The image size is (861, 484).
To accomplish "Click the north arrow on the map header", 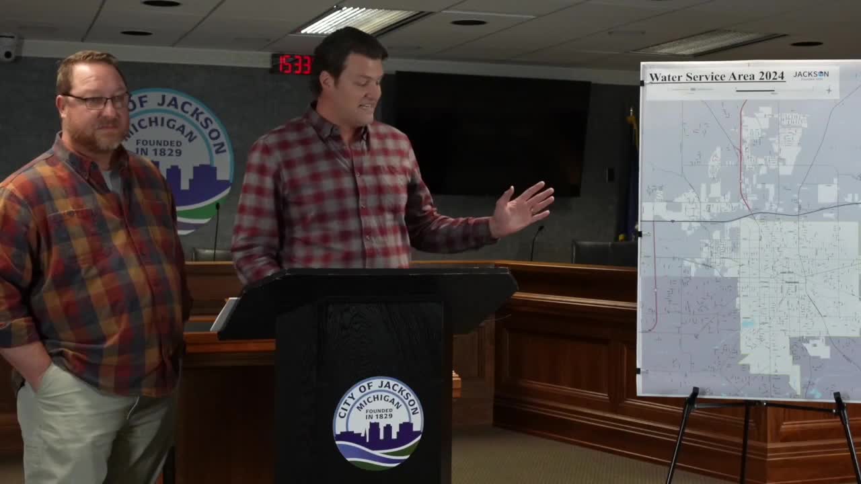I will pyautogui.click(x=829, y=90).
